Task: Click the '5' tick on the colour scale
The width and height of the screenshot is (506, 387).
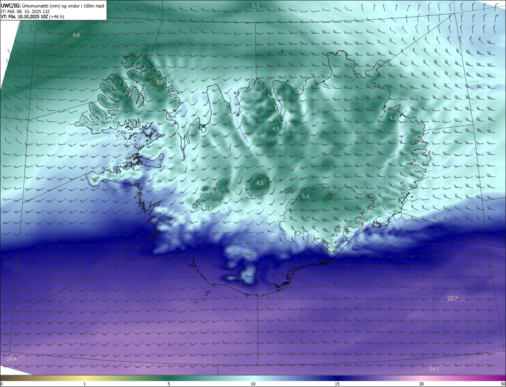Action: [x=169, y=384]
